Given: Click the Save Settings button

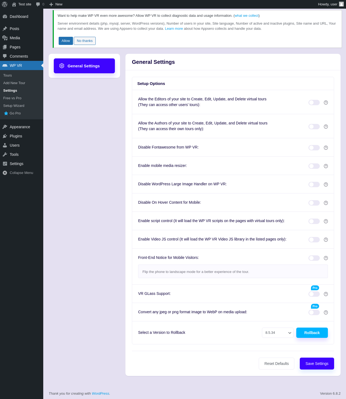Looking at the screenshot, I should click(x=317, y=364).
